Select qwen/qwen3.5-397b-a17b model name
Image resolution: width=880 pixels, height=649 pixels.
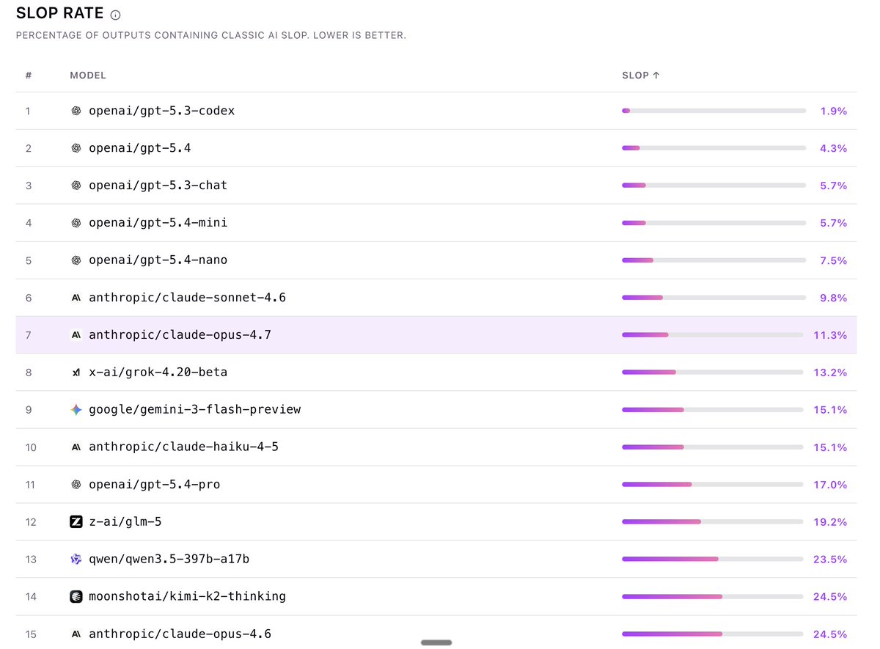click(169, 560)
